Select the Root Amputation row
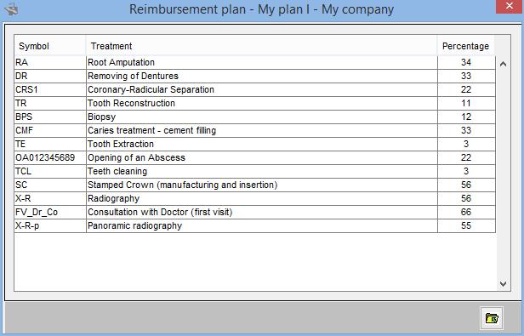The width and height of the screenshot is (524, 336). click(255, 62)
